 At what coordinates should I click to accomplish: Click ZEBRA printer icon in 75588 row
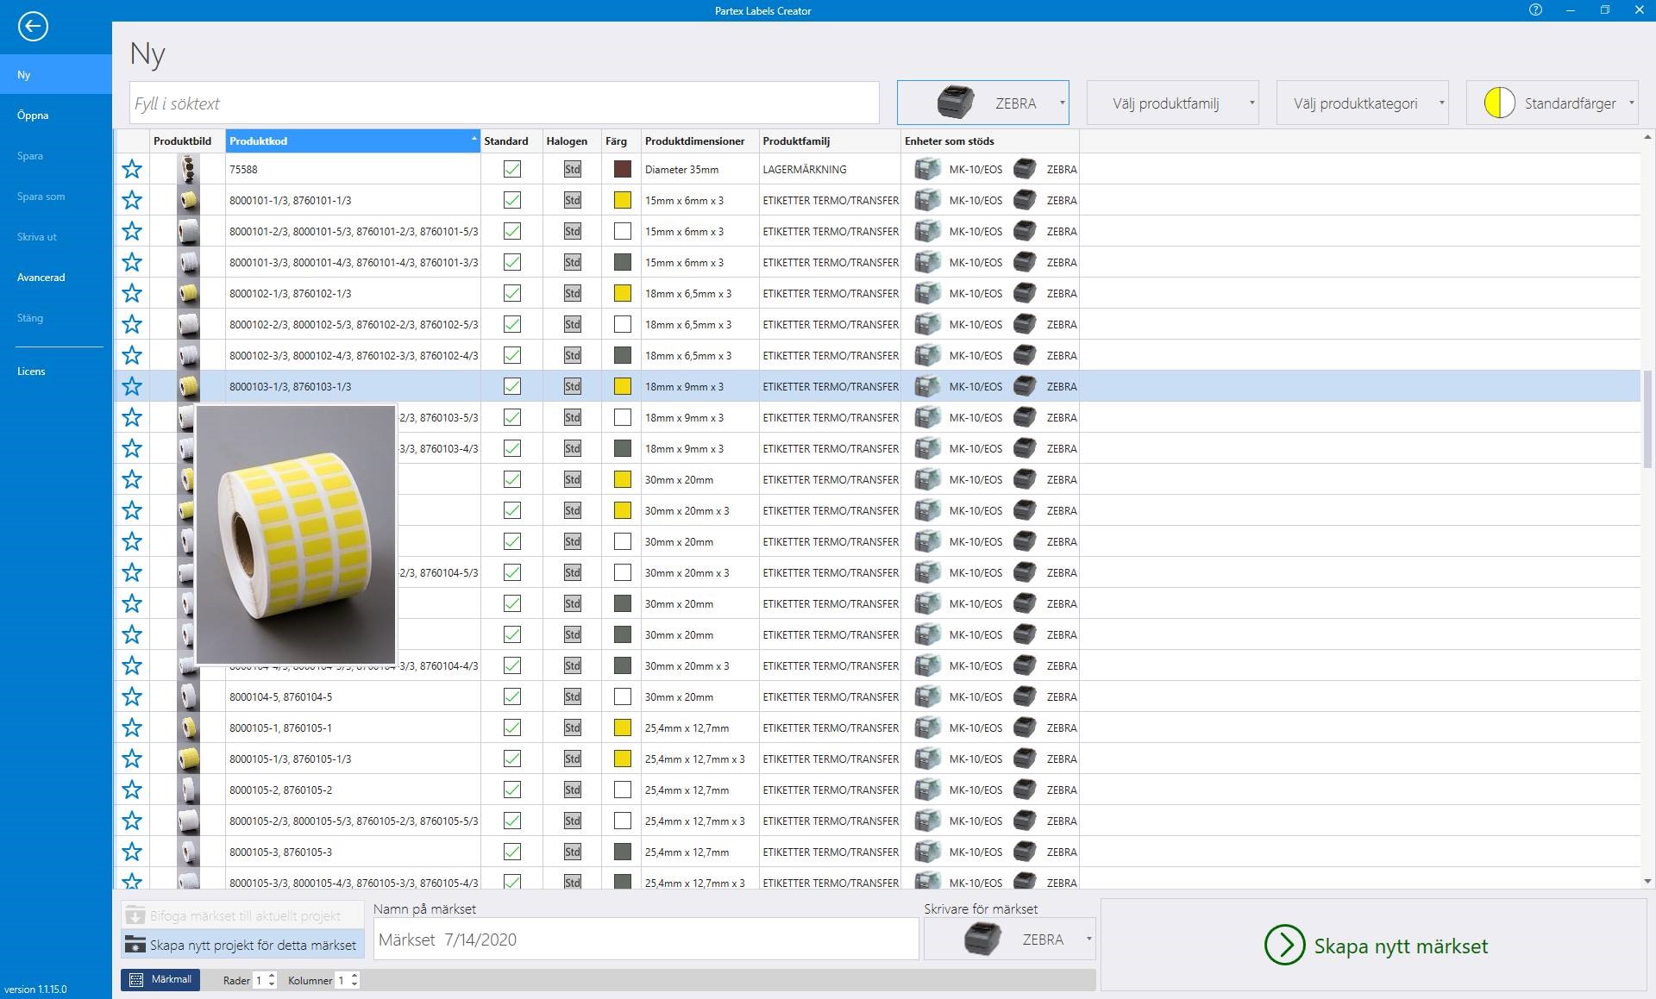pyautogui.click(x=1025, y=169)
